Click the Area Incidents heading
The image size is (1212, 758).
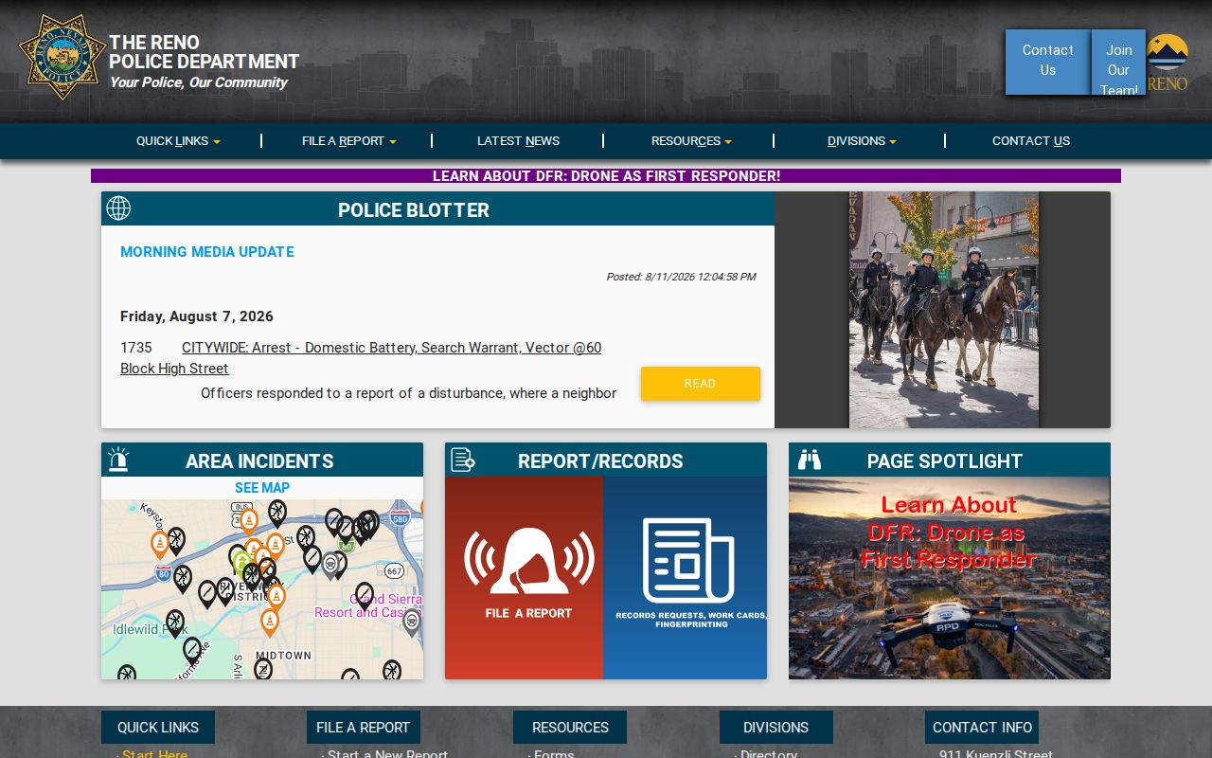(x=259, y=461)
